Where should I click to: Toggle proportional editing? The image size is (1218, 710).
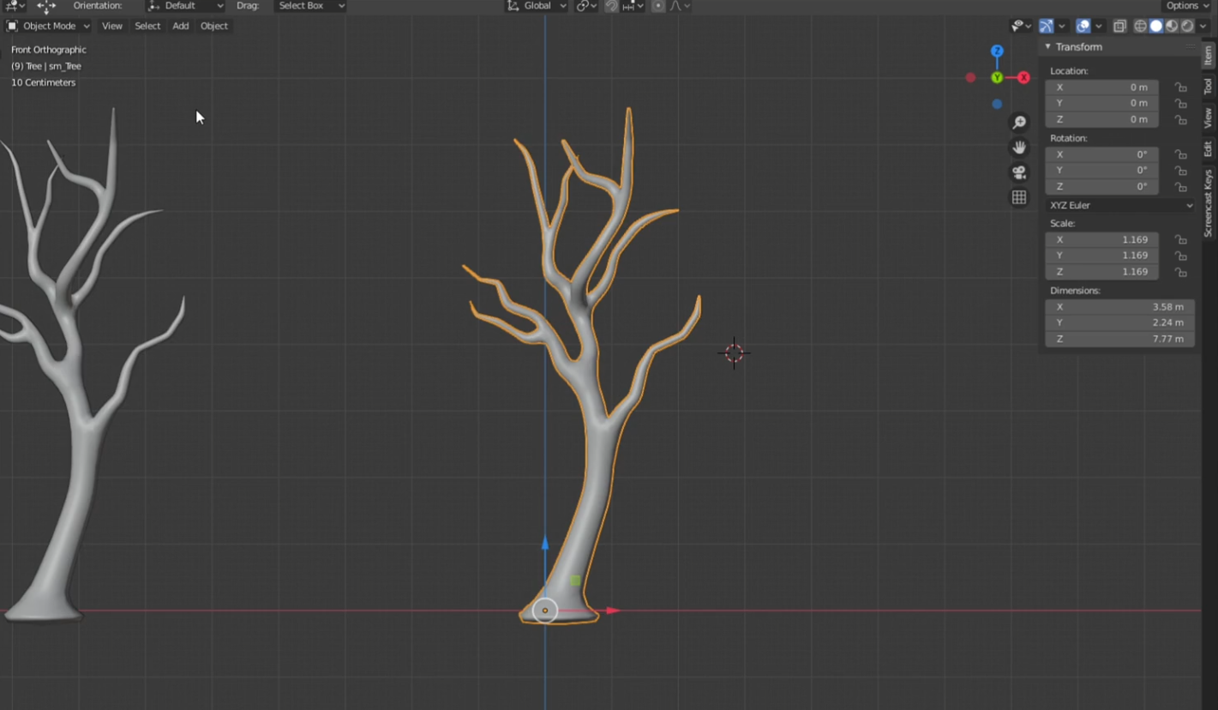click(x=658, y=6)
